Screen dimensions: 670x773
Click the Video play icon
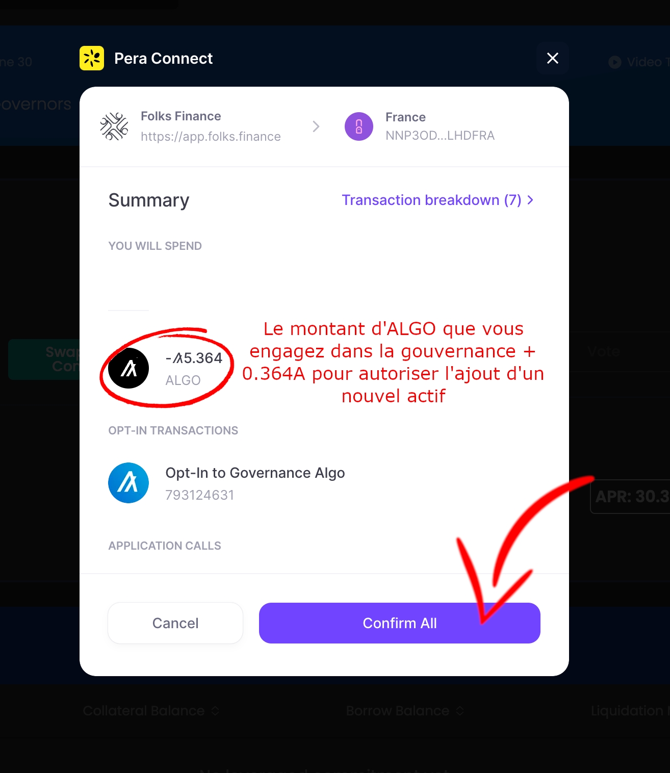tap(615, 62)
